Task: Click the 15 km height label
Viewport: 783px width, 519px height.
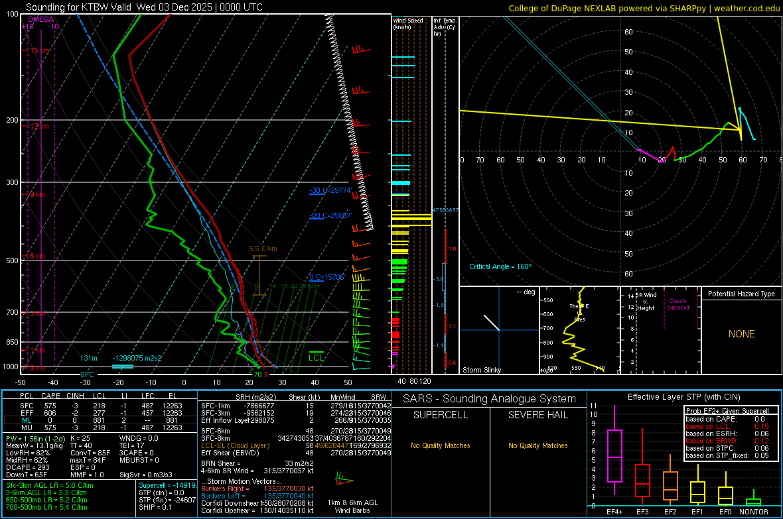Action: pyautogui.click(x=40, y=50)
